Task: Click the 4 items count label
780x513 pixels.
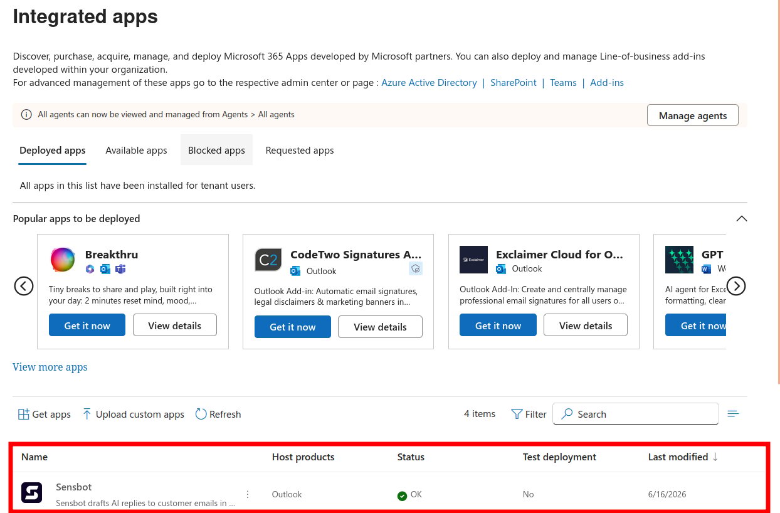Action: tap(480, 414)
